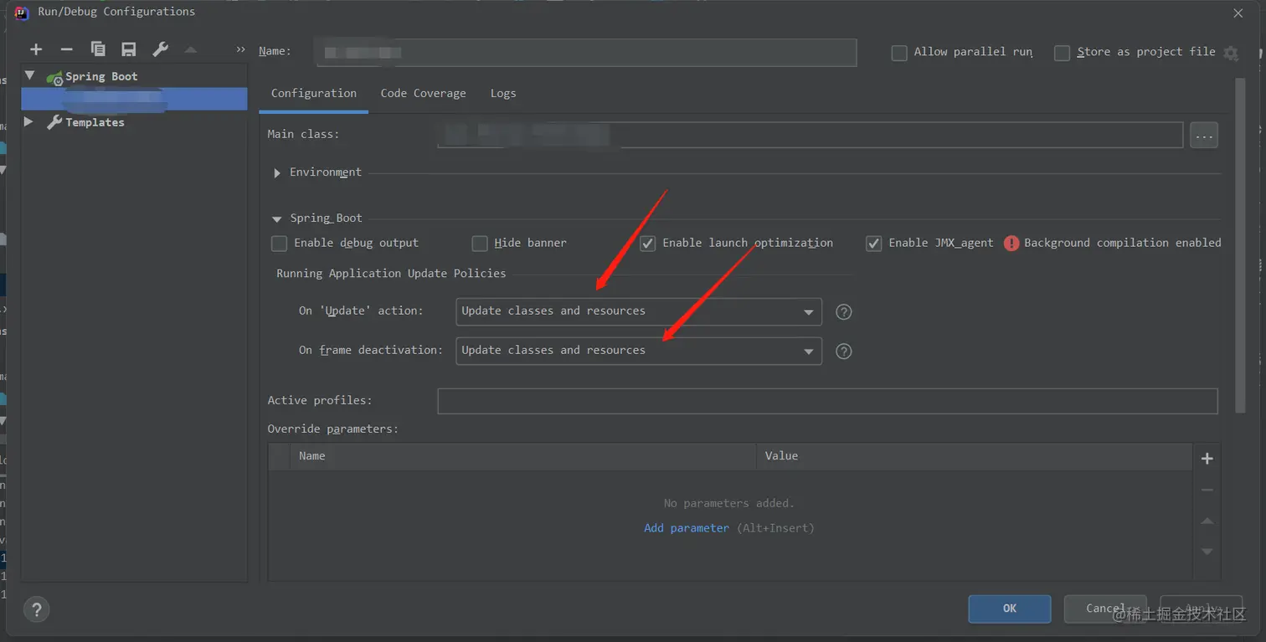Focus the Name input field
Image resolution: width=1266 pixels, height=642 pixels.
click(x=586, y=52)
